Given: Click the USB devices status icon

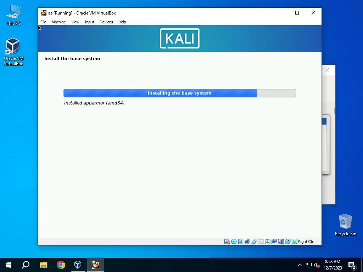Looking at the screenshot, I should click(254, 242).
